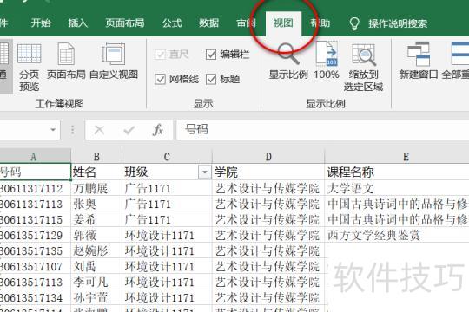The height and width of the screenshot is (312, 469).
Task: Click the fx insert function icon
Action: (157, 130)
